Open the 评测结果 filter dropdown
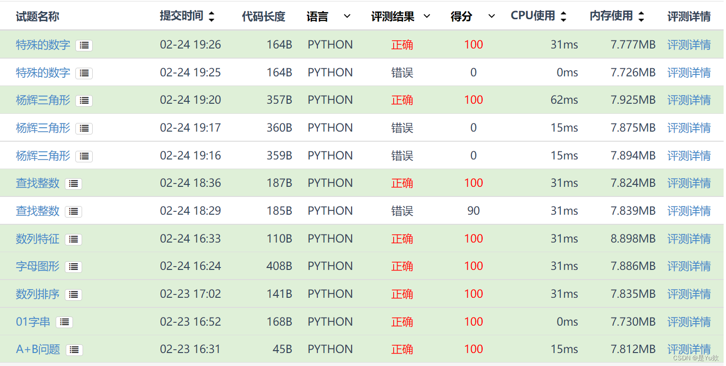The height and width of the screenshot is (366, 726). 426,16
